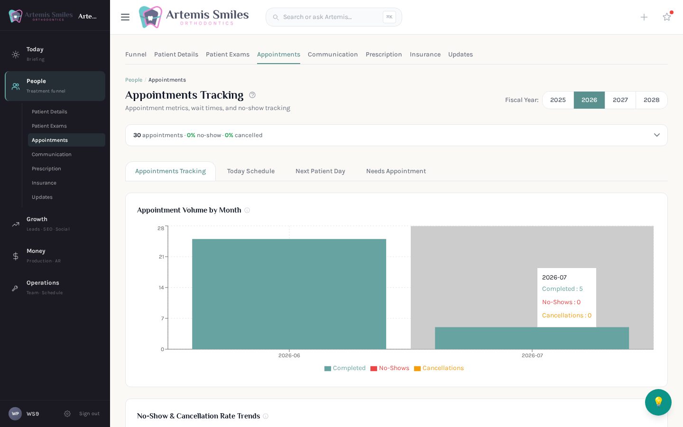Image resolution: width=683 pixels, height=427 pixels.
Task: Open Appointments in sidebar
Action: (66, 140)
